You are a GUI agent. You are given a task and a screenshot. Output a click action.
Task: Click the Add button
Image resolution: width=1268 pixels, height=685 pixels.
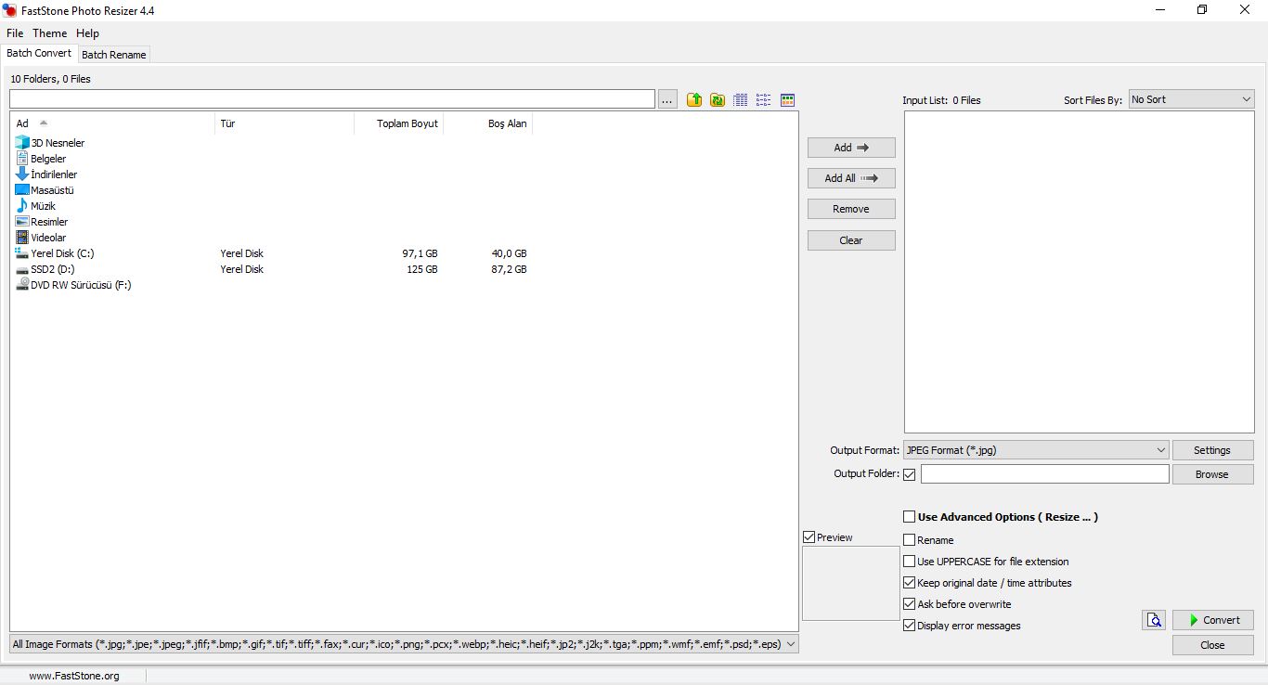click(851, 148)
